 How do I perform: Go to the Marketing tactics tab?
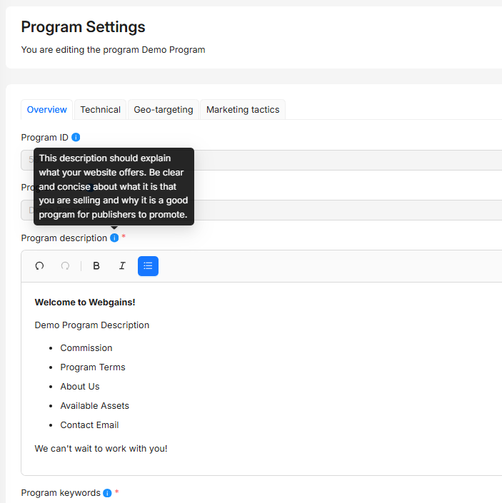pyautogui.click(x=243, y=110)
